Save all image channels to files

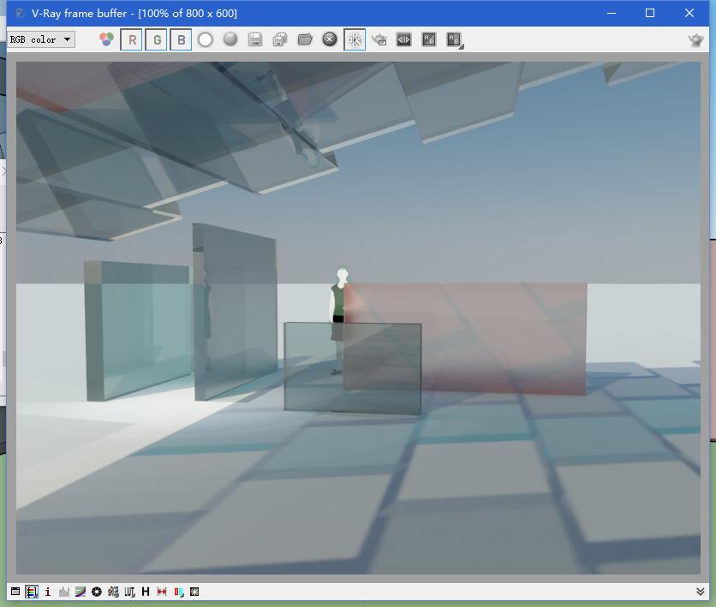pyautogui.click(x=280, y=39)
